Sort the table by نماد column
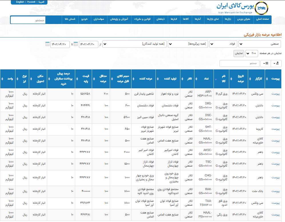The height and width of the screenshot is (222, 285). [204, 79]
